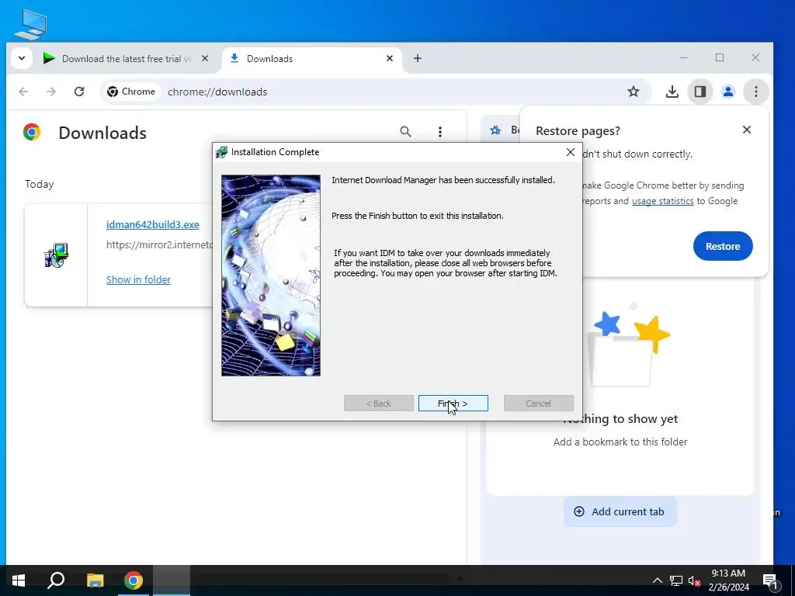Click the idman642build3.exe file icon

click(56, 255)
